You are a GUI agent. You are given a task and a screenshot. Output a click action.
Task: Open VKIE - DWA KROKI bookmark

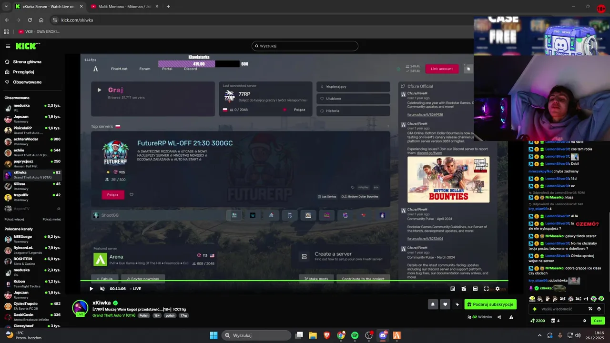[x=39, y=32]
